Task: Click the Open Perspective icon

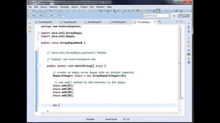Action: pyautogui.click(x=174, y=16)
